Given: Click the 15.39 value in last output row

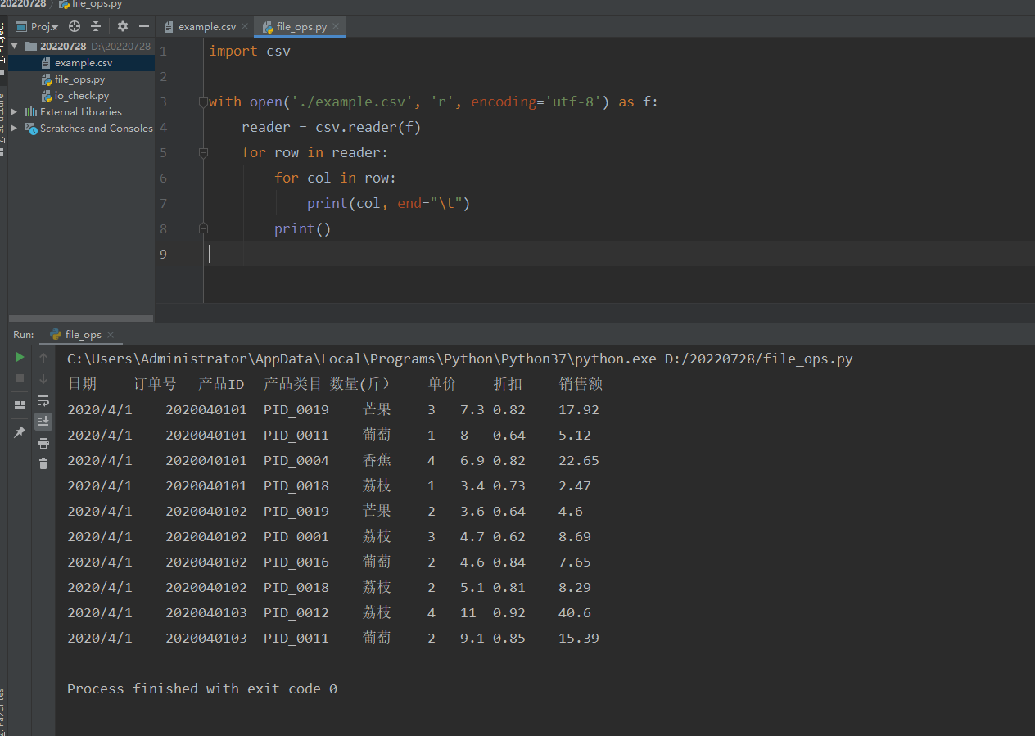Looking at the screenshot, I should click(x=579, y=638).
